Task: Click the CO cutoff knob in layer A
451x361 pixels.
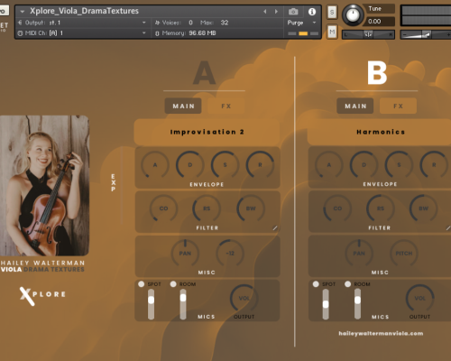Action: (x=163, y=208)
